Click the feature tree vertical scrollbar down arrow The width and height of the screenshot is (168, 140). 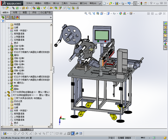tap(51, 124)
